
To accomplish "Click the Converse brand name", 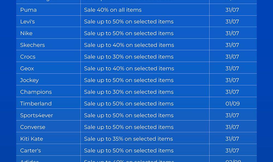I will pyautogui.click(x=33, y=127).
